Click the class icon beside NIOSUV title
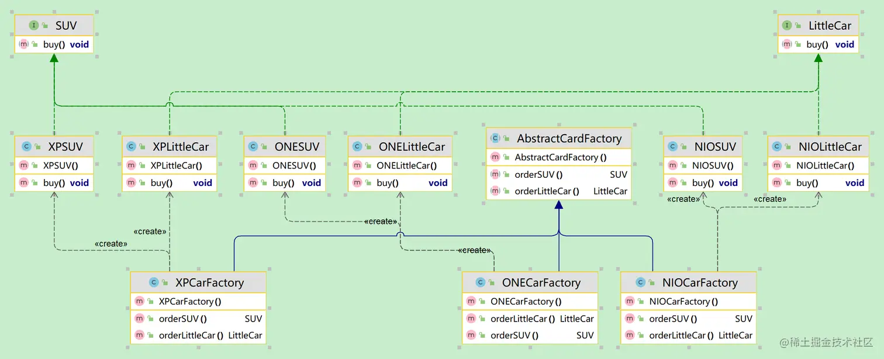This screenshot has height=359, width=884. click(x=673, y=147)
